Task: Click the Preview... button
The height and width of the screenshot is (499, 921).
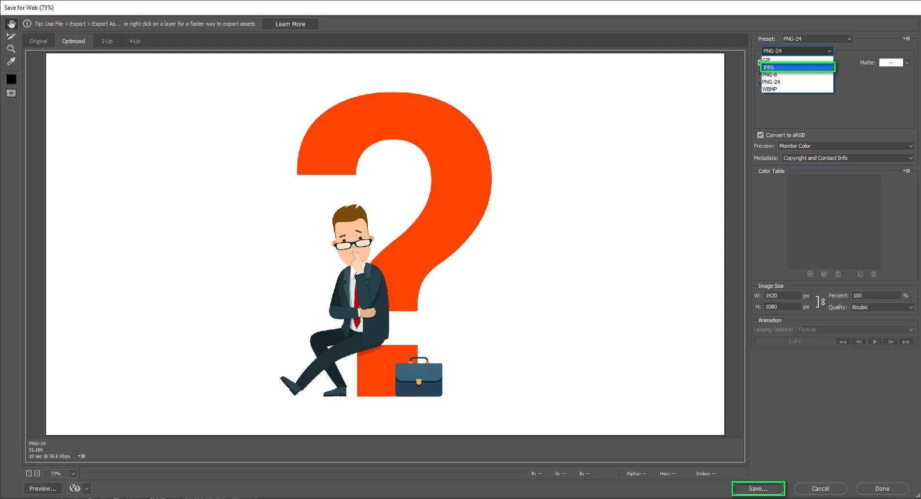Action: 43,488
